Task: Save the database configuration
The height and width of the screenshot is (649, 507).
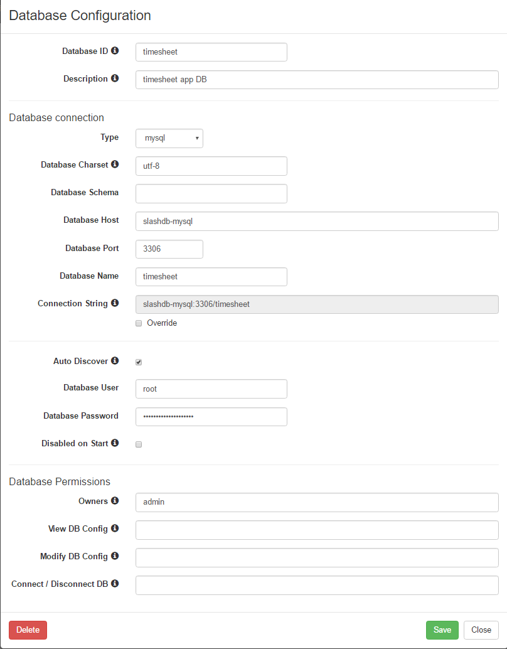Action: (x=442, y=630)
